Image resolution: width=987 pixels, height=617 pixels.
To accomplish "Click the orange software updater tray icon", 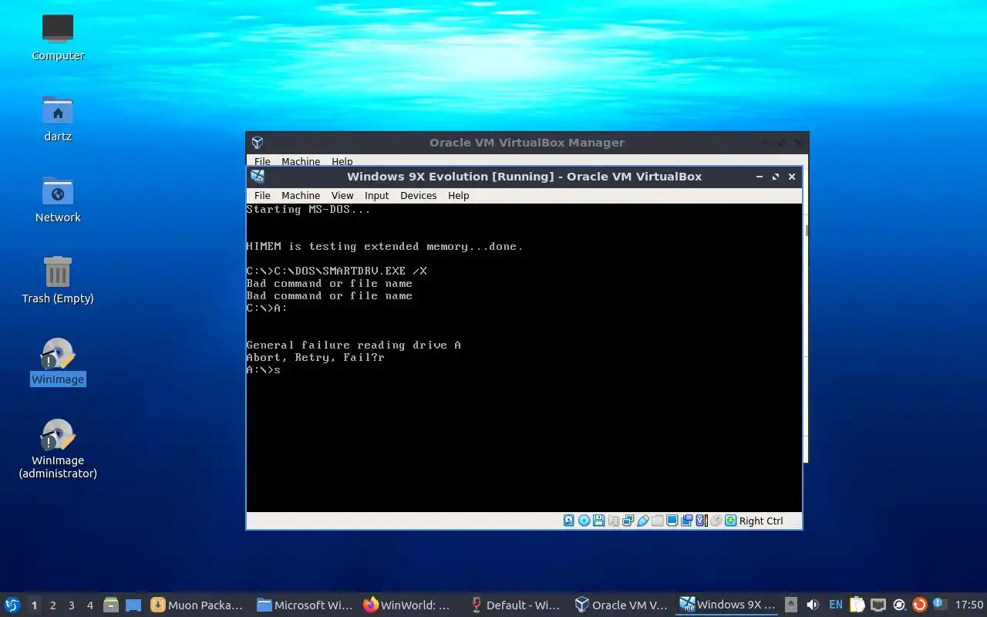I will click(919, 605).
